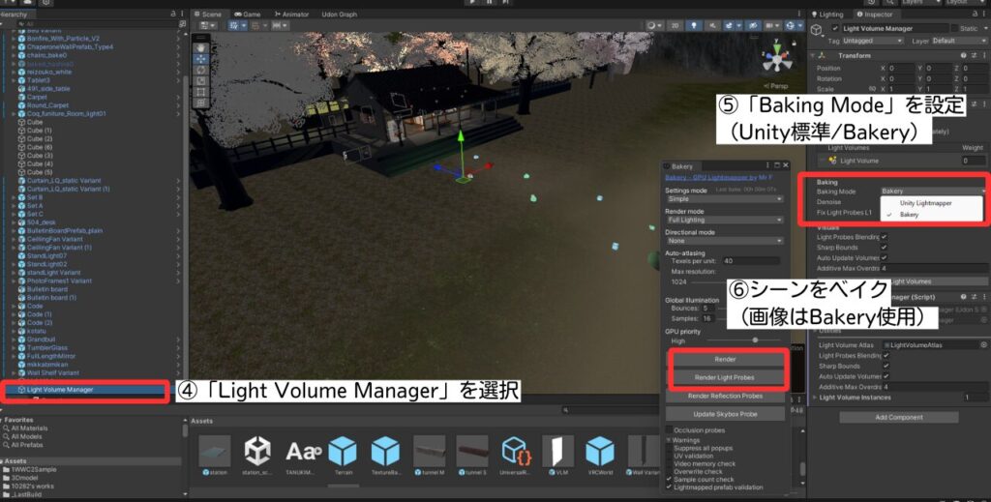Open the Directional mode dropdown
Image resolution: width=991 pixels, height=502 pixels.
[x=724, y=241]
